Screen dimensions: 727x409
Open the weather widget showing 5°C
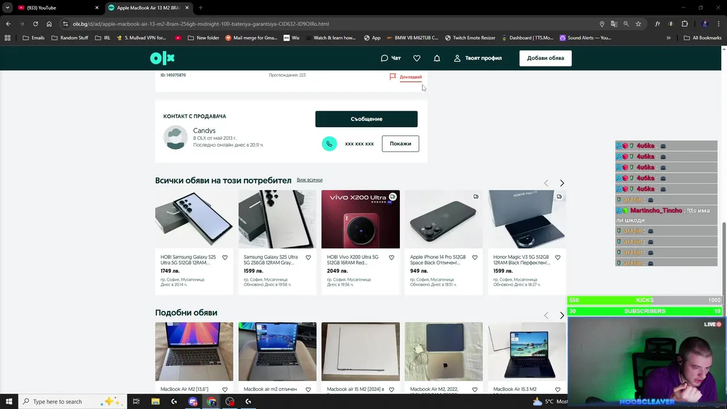tap(551, 402)
